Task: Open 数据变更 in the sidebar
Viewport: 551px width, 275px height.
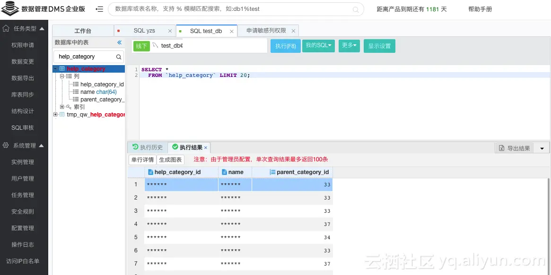Action: (x=23, y=62)
